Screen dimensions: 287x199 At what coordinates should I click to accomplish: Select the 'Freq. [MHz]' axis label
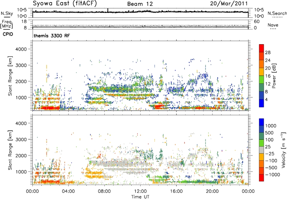(6, 24)
